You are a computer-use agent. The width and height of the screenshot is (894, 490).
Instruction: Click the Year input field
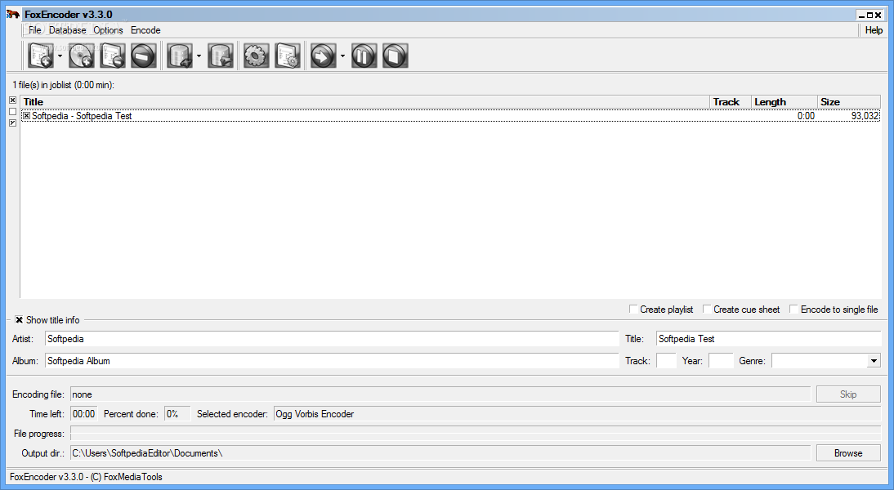[721, 361]
